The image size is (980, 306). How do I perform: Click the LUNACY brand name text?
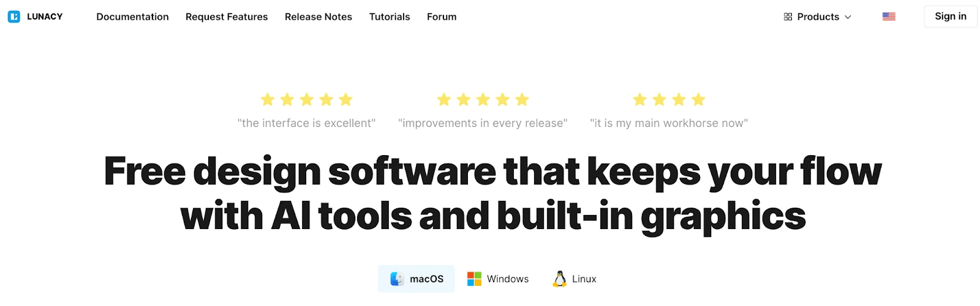pyautogui.click(x=45, y=16)
